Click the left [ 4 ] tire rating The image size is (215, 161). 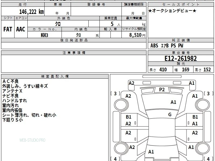[x=115, y=159]
